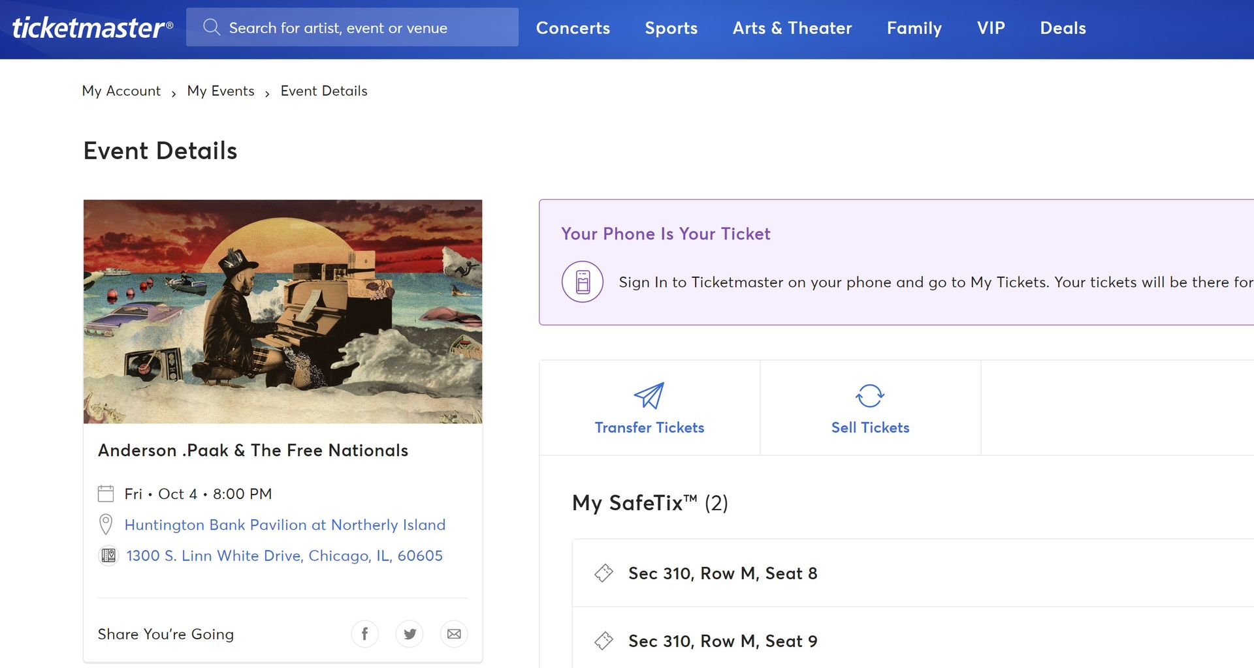Viewport: 1254px width, 668px height.
Task: Click the My SafeTix (2) heading
Action: pos(650,503)
